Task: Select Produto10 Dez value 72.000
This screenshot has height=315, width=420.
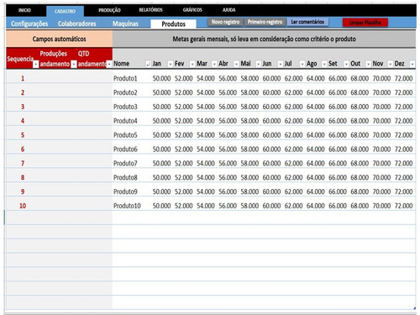Action: point(403,206)
